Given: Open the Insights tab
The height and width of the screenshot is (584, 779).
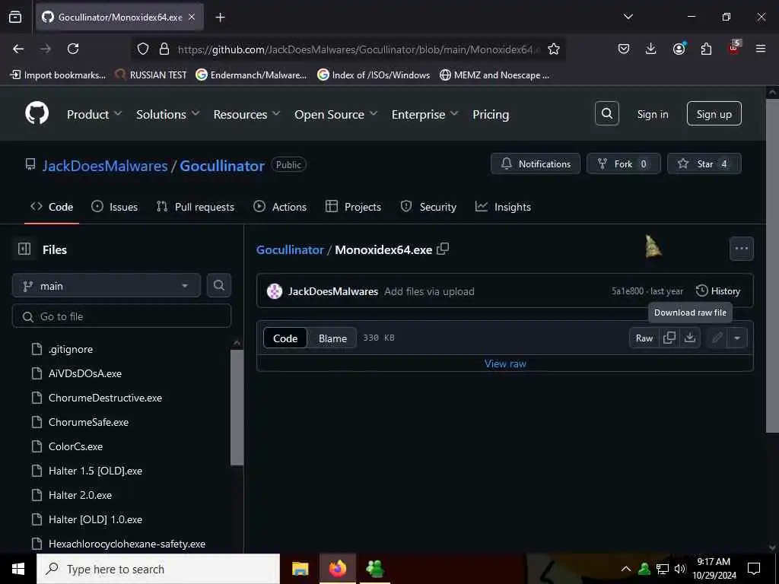Looking at the screenshot, I should click(x=503, y=207).
